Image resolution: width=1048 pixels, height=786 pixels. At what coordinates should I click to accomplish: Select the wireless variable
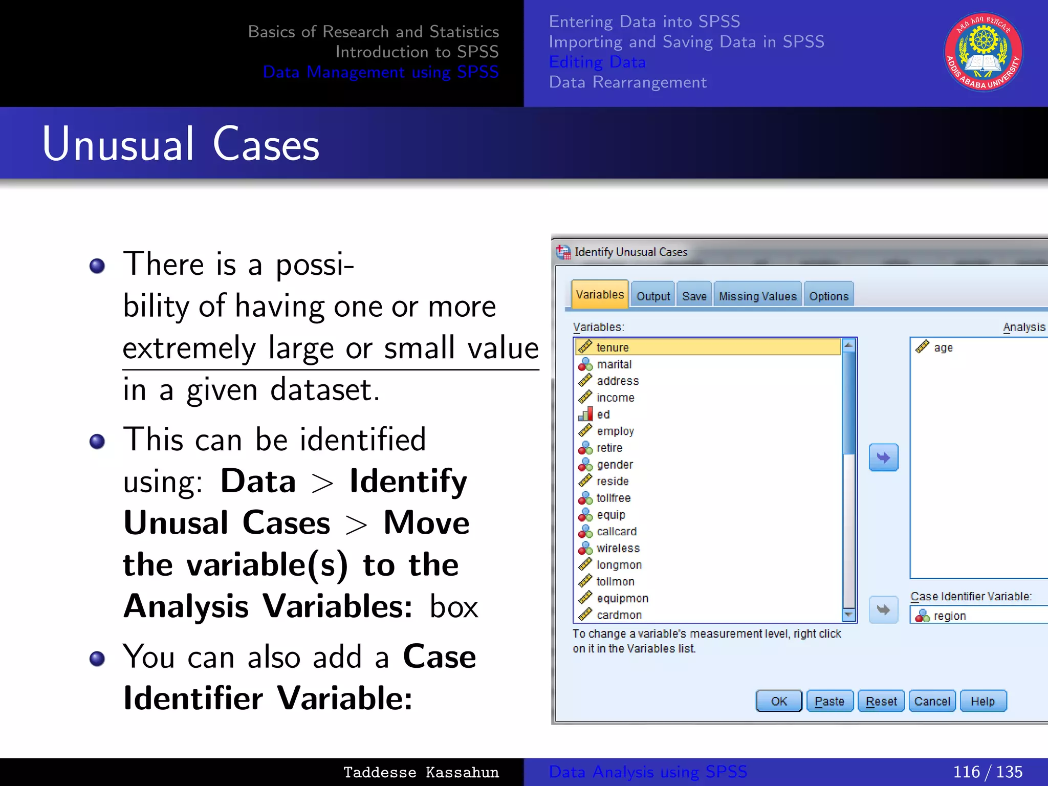click(x=709, y=548)
